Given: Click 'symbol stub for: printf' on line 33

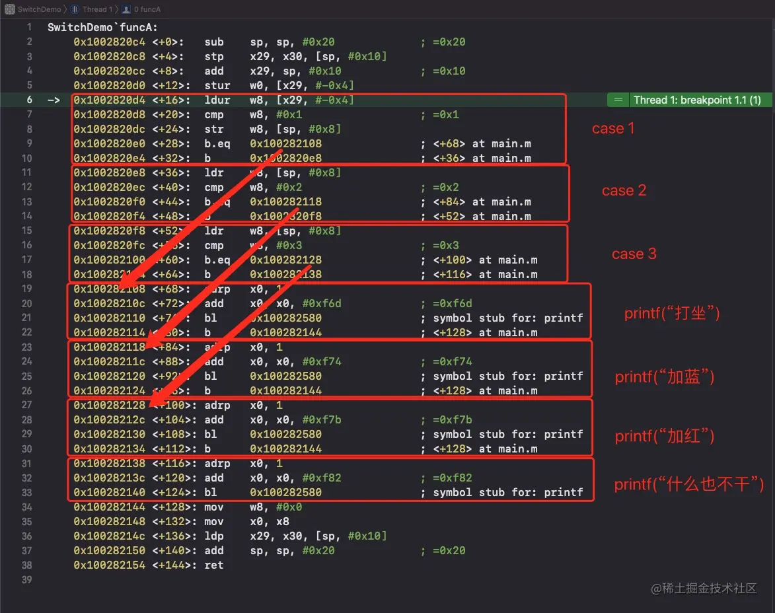Looking at the screenshot, I should [508, 492].
